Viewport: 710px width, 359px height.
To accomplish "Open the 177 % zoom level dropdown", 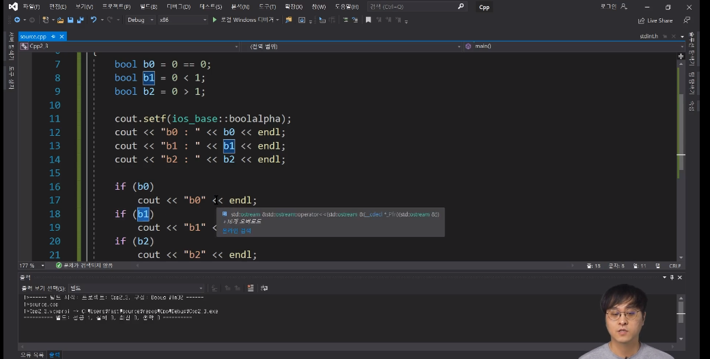I will 31,265.
